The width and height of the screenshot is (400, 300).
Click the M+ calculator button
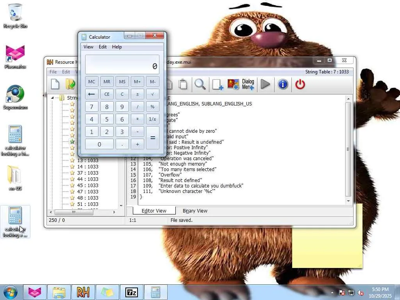(x=137, y=82)
